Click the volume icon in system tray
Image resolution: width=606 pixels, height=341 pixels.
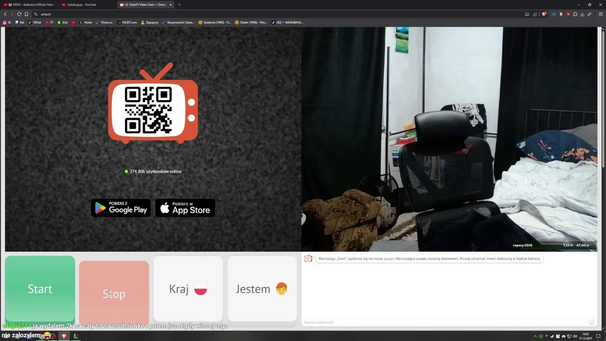click(575, 336)
